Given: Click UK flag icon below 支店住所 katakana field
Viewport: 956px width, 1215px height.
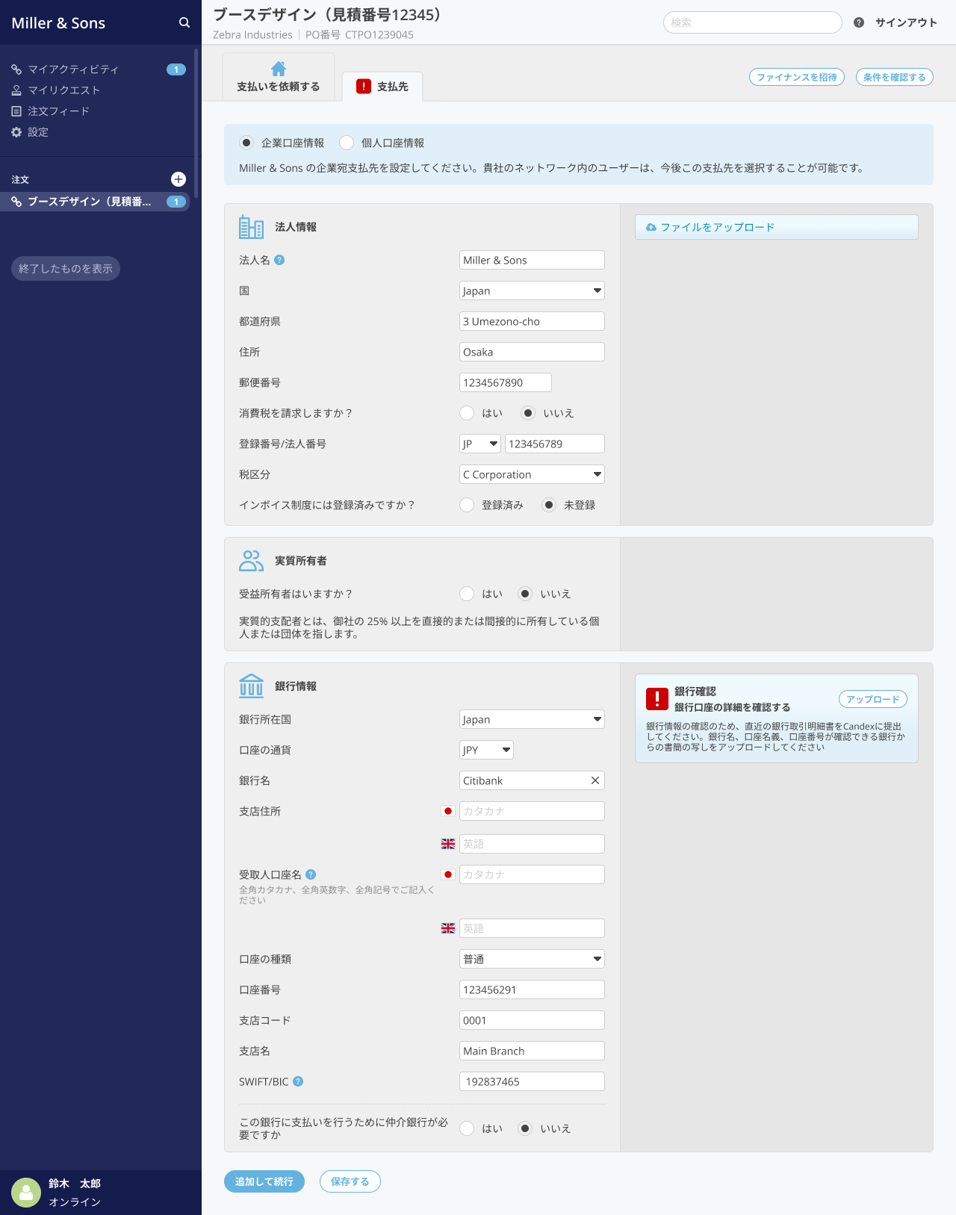Looking at the screenshot, I should pyautogui.click(x=448, y=844).
